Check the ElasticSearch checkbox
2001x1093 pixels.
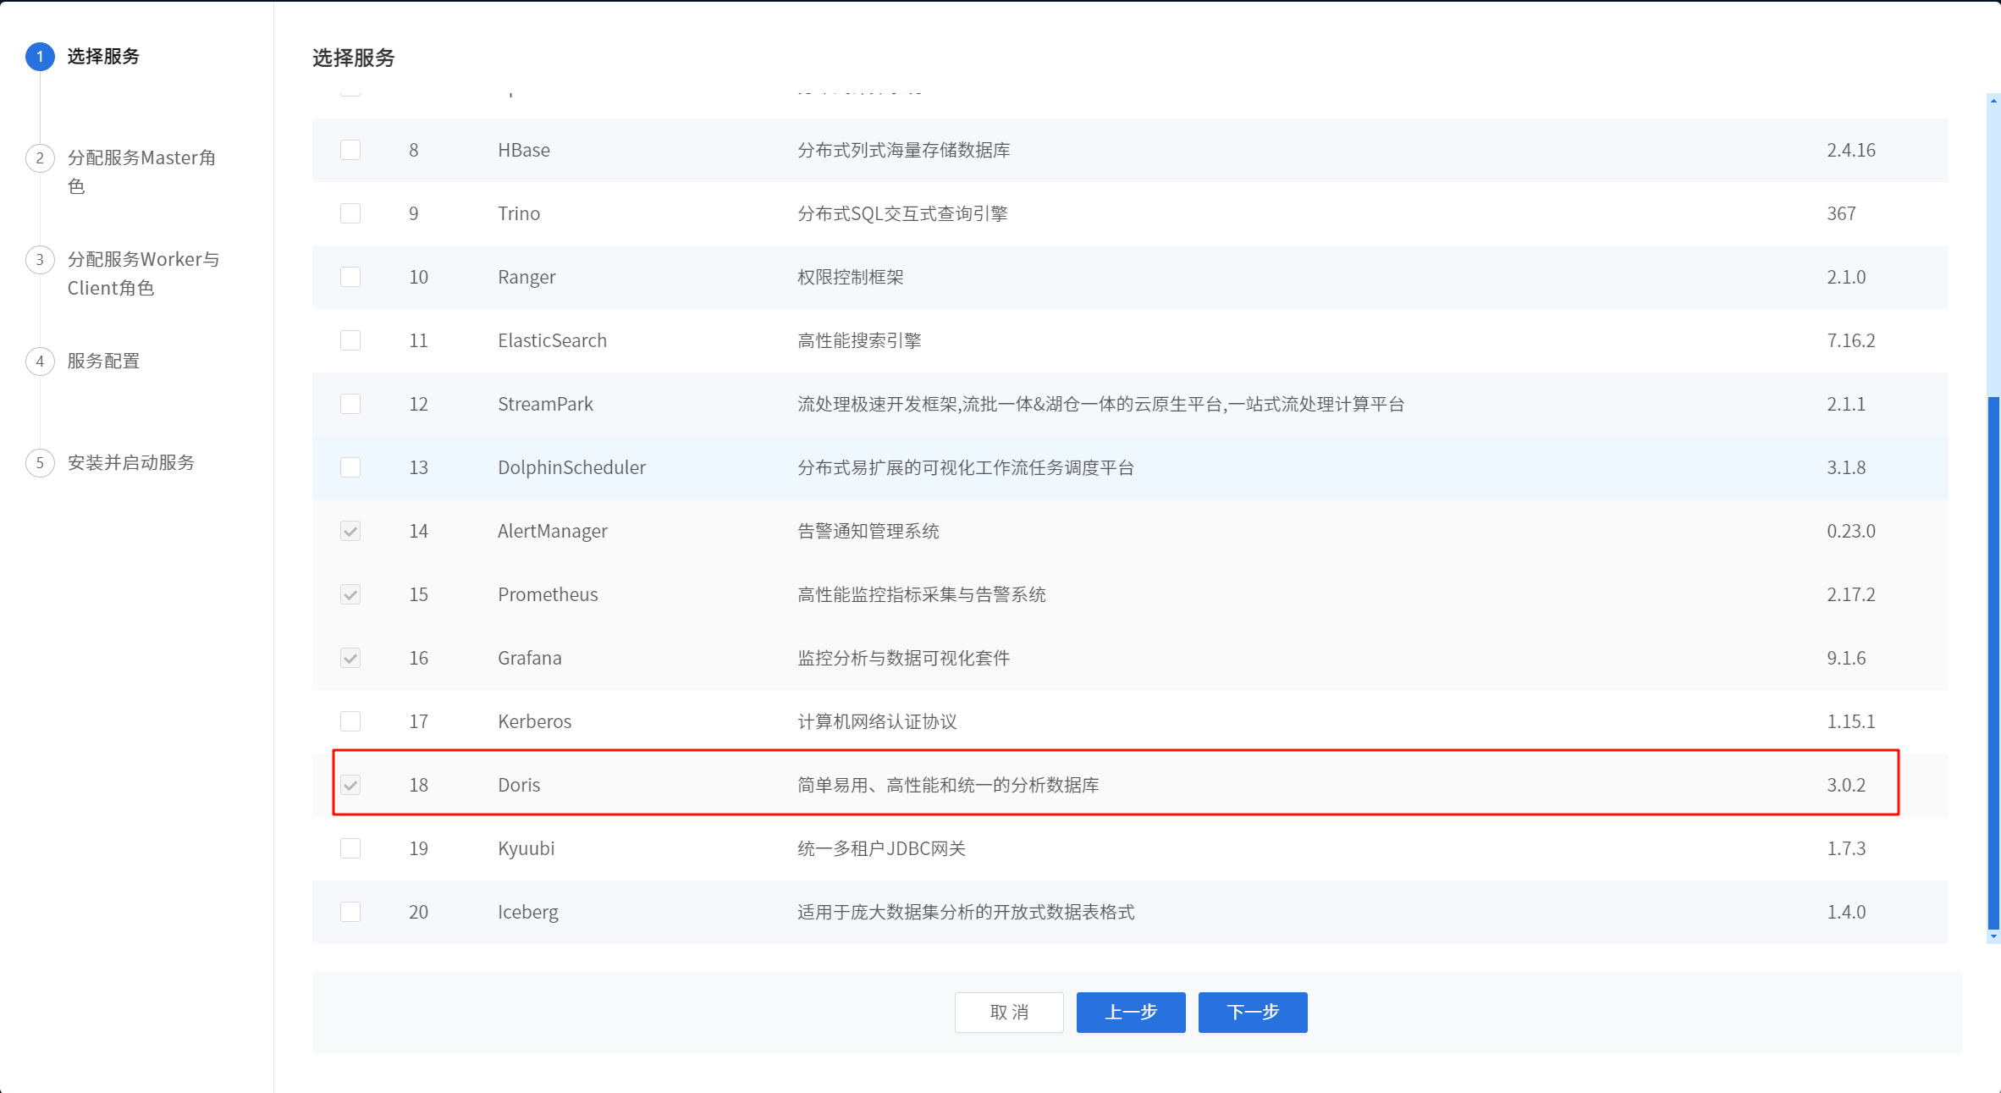pos(350,340)
